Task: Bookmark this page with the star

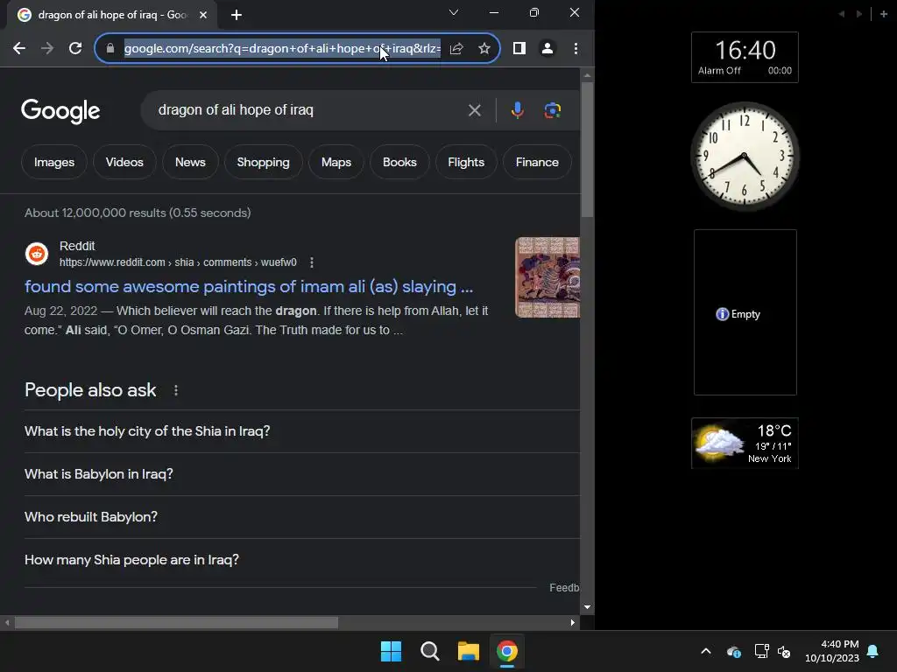Action: click(x=484, y=49)
